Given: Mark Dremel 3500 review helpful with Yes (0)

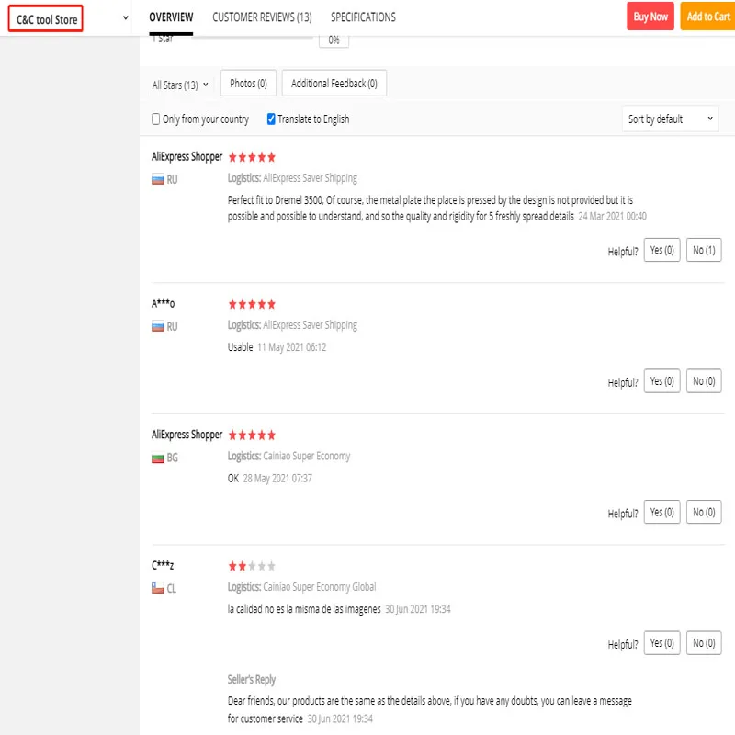Looking at the screenshot, I should 661,250.
